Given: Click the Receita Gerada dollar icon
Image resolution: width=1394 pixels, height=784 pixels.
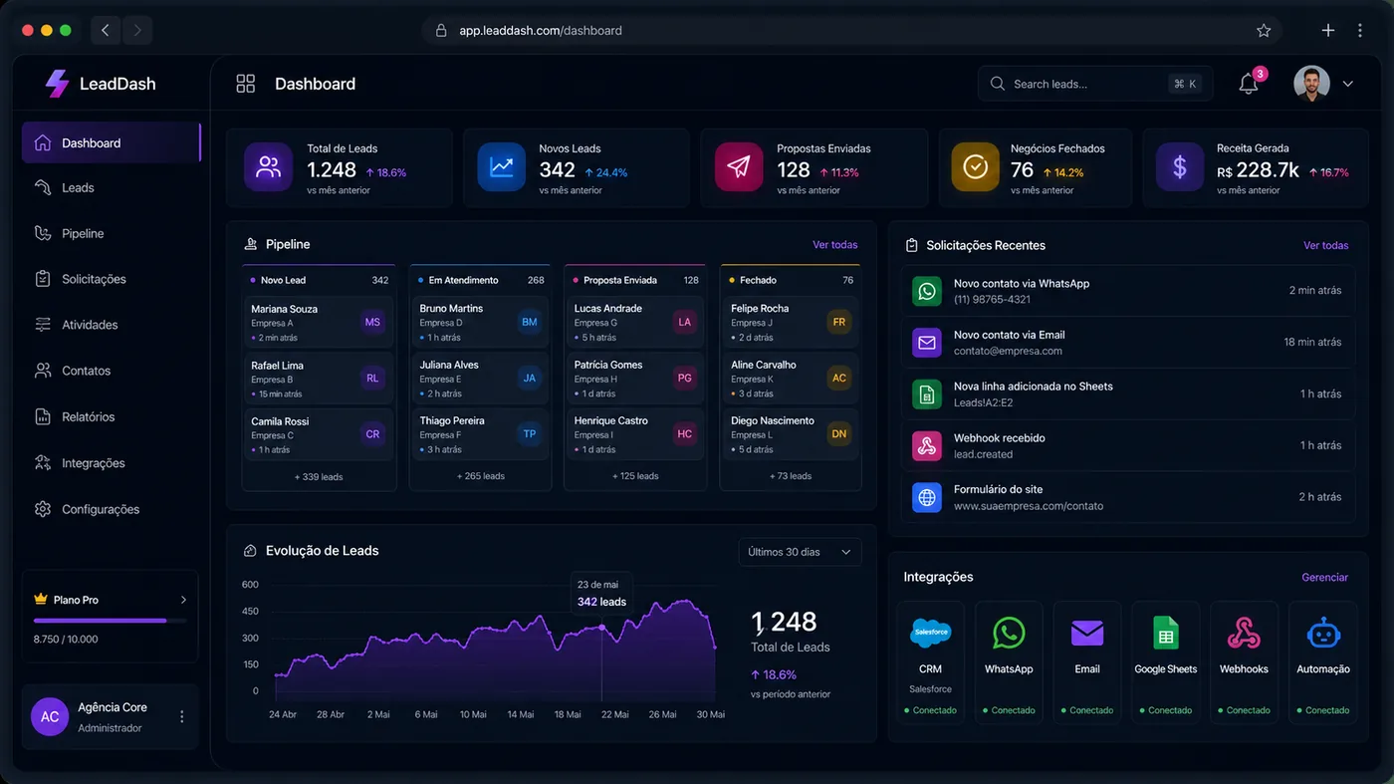Looking at the screenshot, I should click(1180, 167).
